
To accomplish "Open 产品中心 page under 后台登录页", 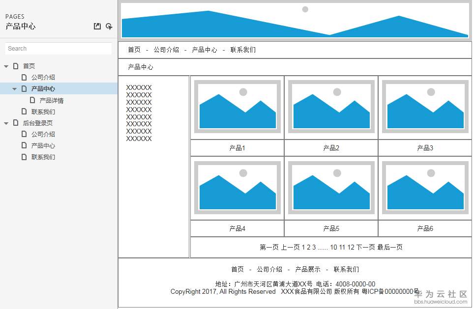I will (x=43, y=145).
